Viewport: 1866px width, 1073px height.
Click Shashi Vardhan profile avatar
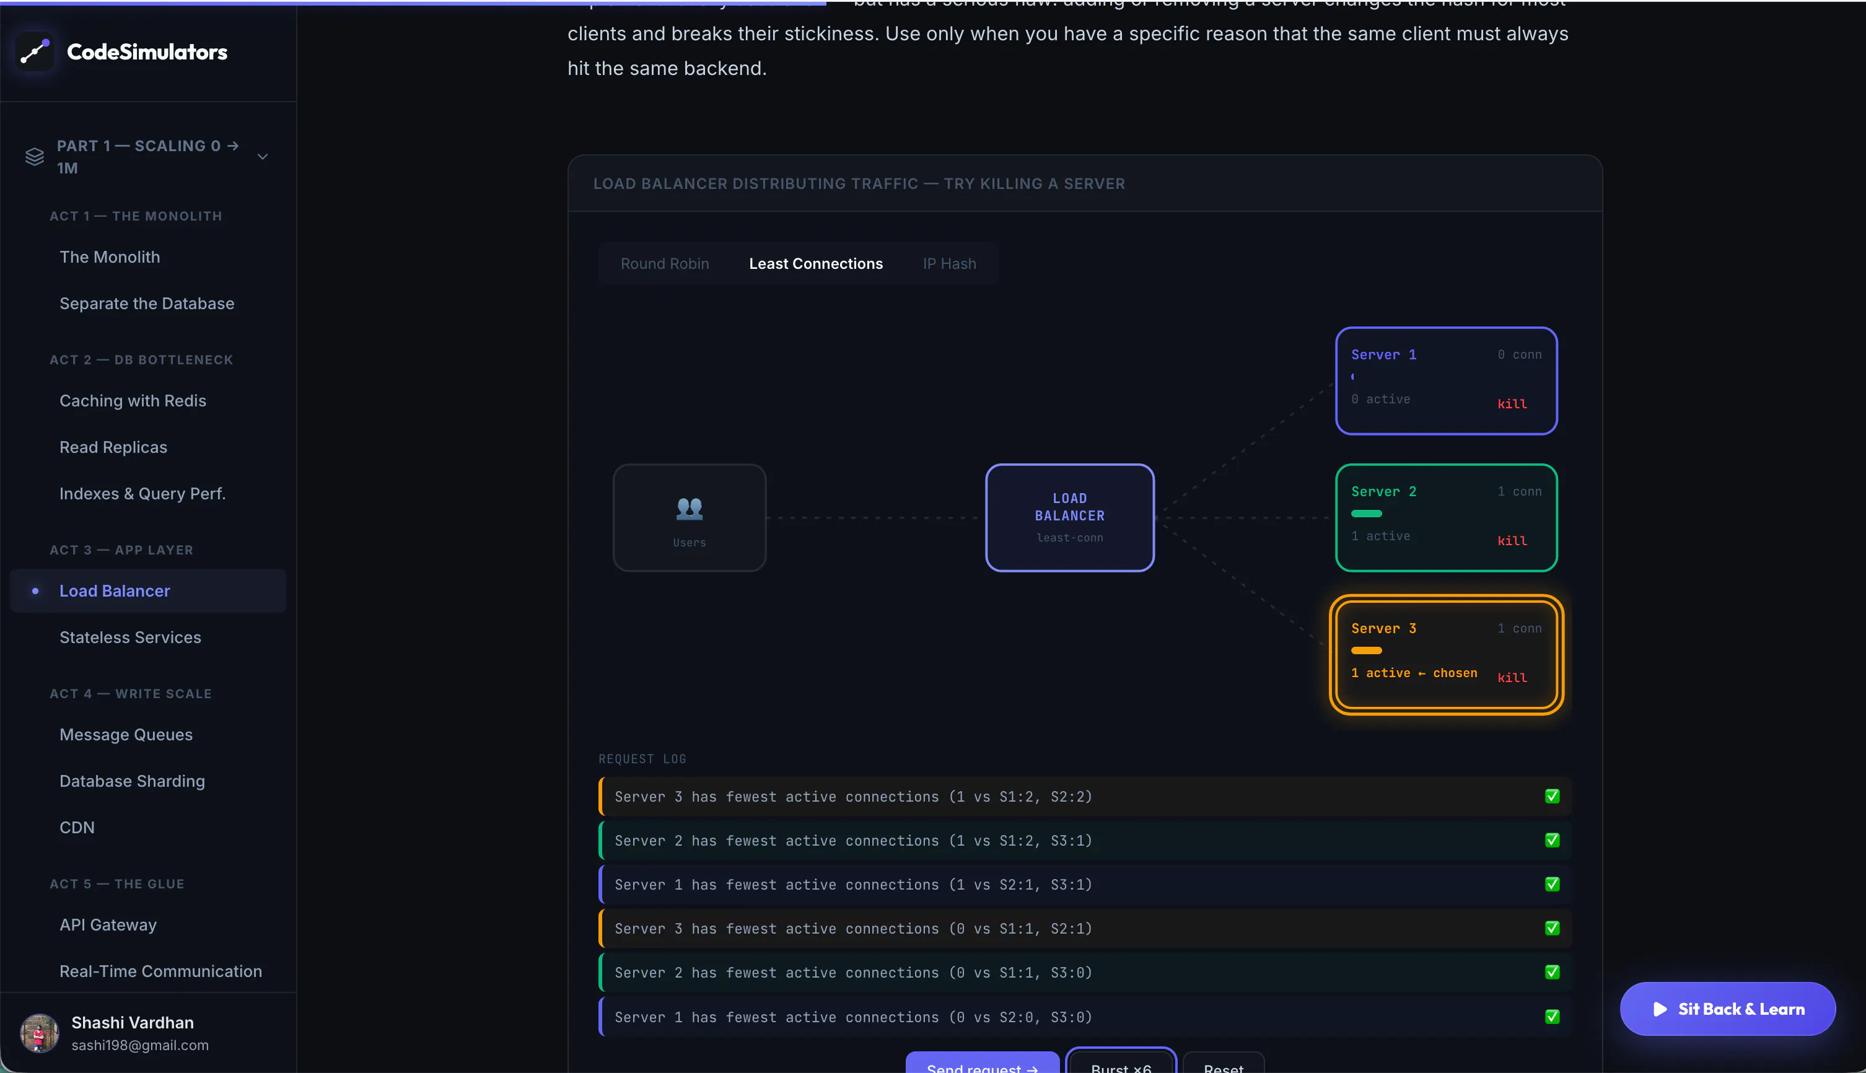pos(39,1033)
